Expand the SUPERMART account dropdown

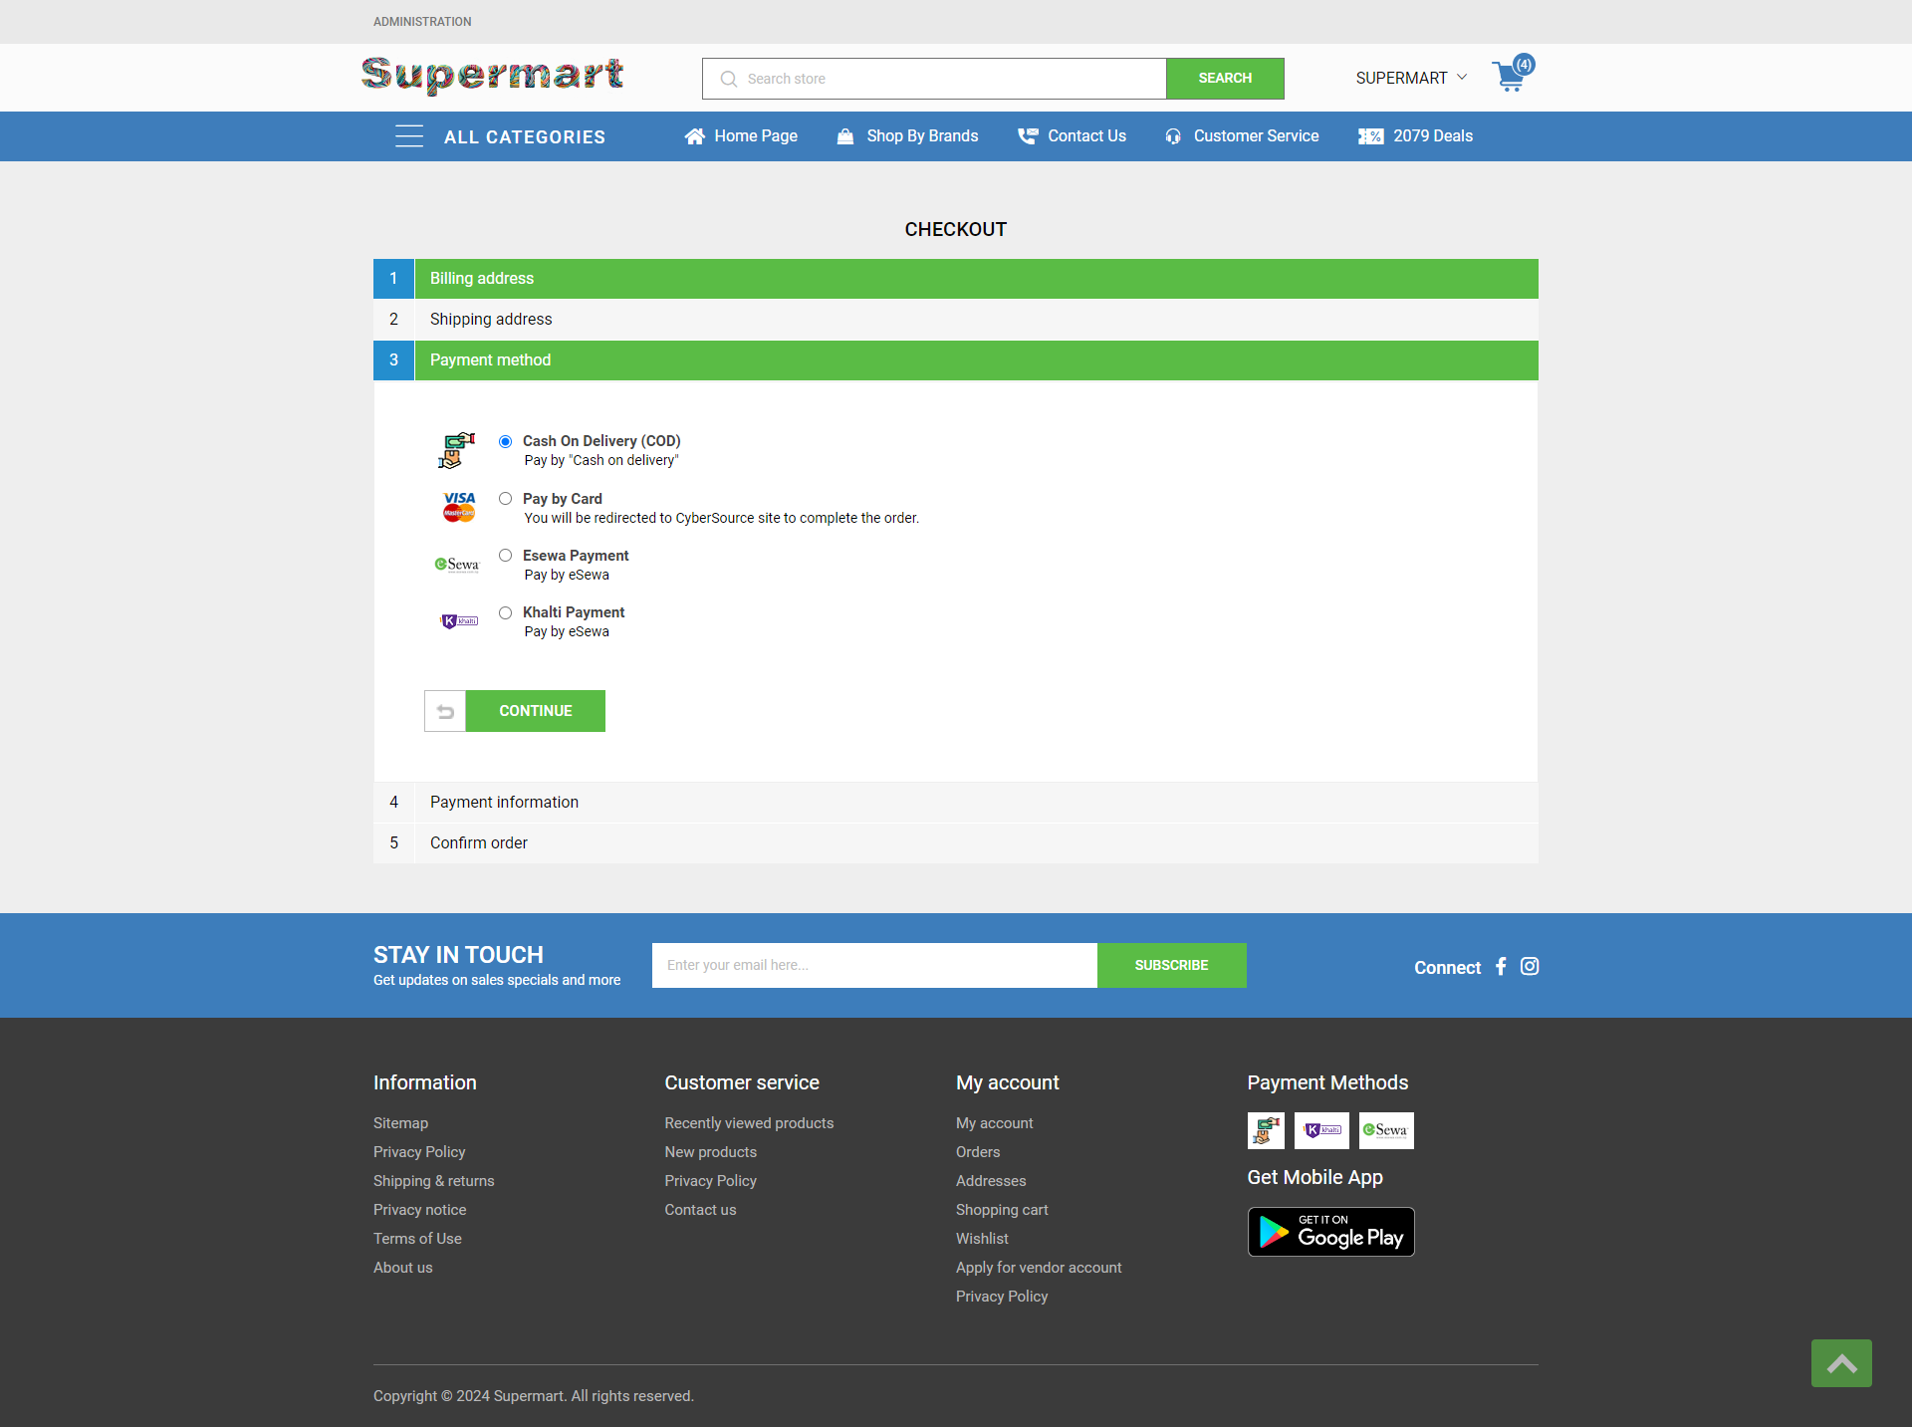pos(1411,78)
